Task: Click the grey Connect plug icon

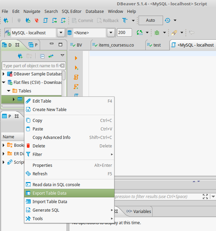Action: tap(19, 20)
